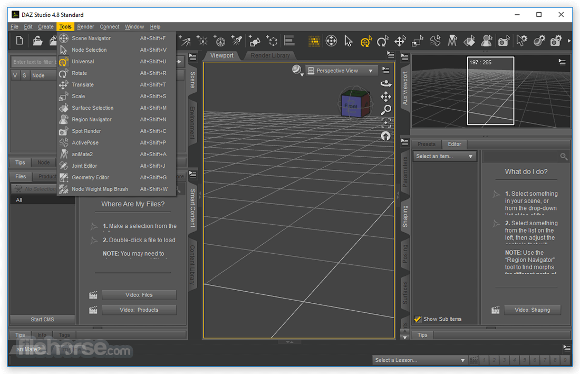
Task: Click the Scene filter text field
Action: coord(34,62)
